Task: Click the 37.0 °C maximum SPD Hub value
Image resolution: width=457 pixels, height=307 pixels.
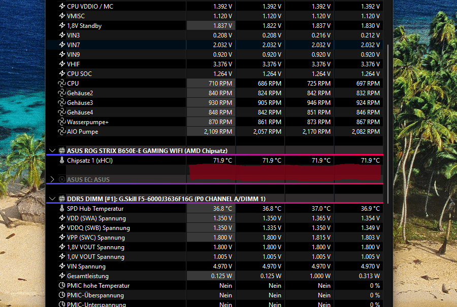Action: (321, 208)
